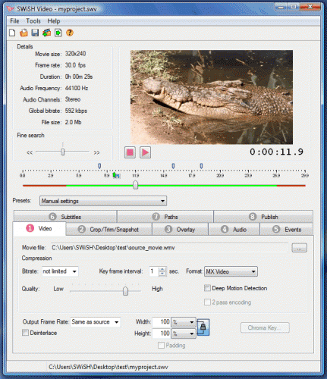Open the Bitrate not limited dropdown
The image size is (327, 379).
pyautogui.click(x=60, y=271)
